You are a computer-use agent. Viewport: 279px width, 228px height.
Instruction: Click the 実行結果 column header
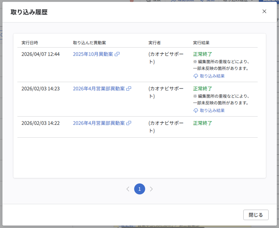[x=201, y=43]
